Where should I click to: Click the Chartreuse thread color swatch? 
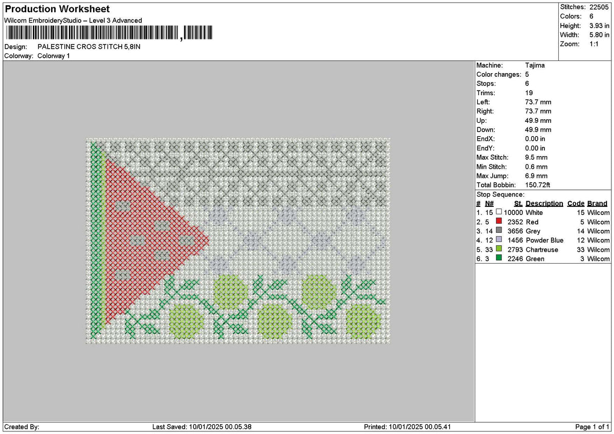499,249
